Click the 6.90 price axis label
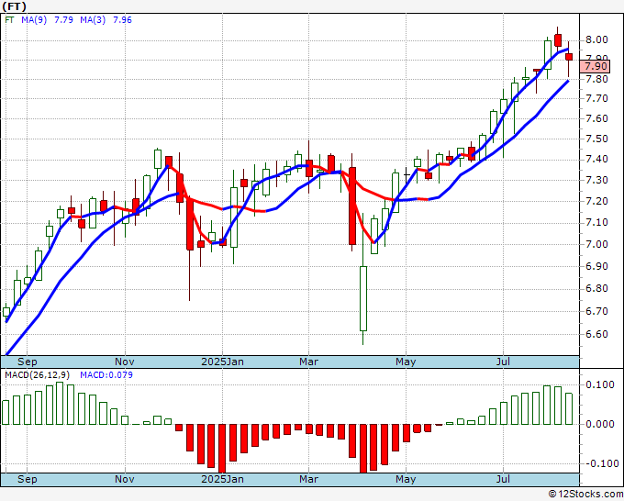The width and height of the screenshot is (624, 501). pos(596,266)
